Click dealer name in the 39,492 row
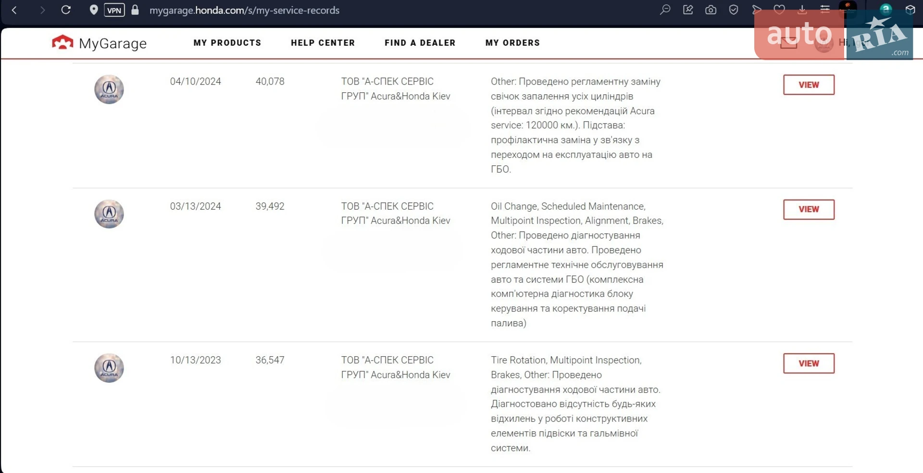This screenshot has height=473, width=923. (x=396, y=213)
